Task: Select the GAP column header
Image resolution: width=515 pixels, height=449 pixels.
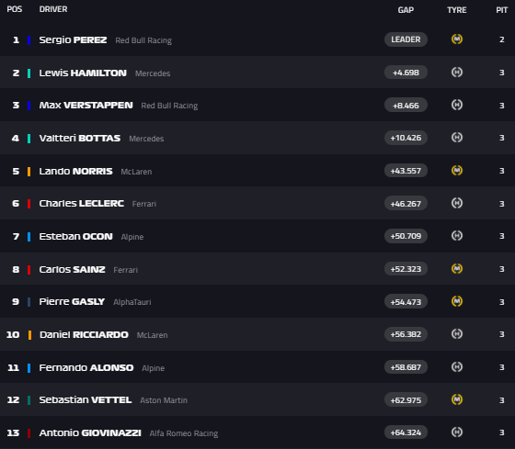Action: click(406, 10)
